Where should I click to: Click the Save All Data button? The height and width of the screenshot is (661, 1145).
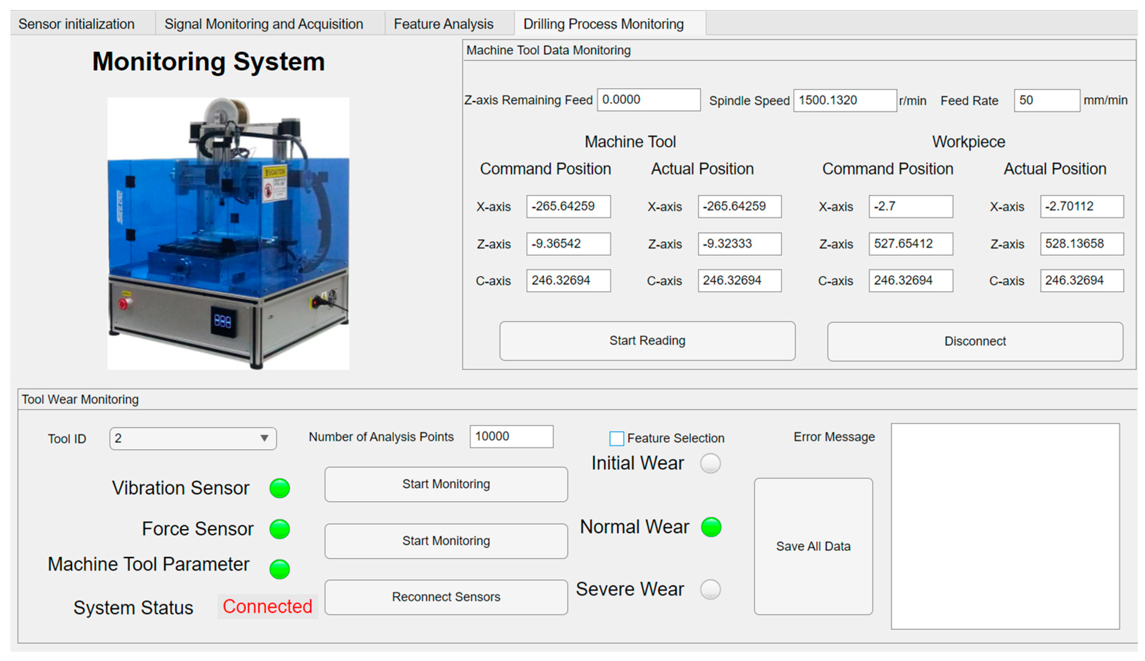(x=813, y=546)
